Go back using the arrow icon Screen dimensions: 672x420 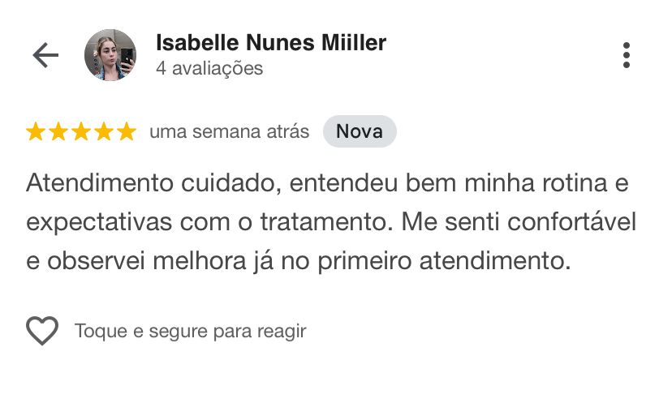[45, 55]
